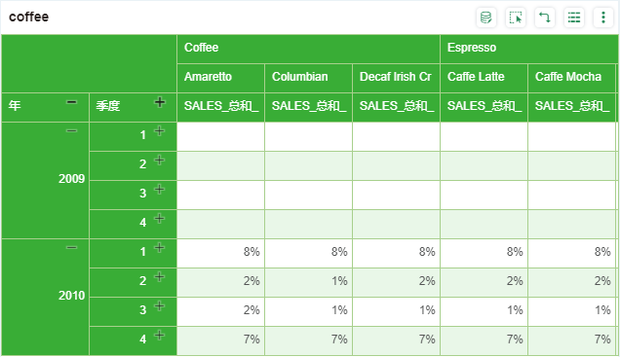Click the swap rows and columns icon

click(545, 18)
